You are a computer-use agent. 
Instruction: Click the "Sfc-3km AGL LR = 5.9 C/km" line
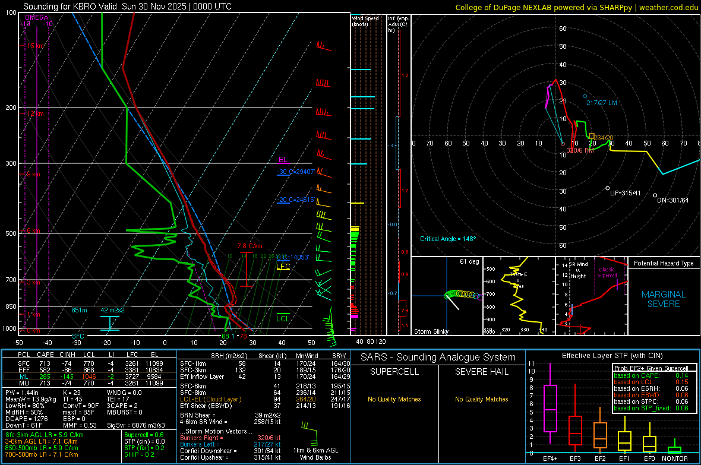pyautogui.click(x=45, y=435)
